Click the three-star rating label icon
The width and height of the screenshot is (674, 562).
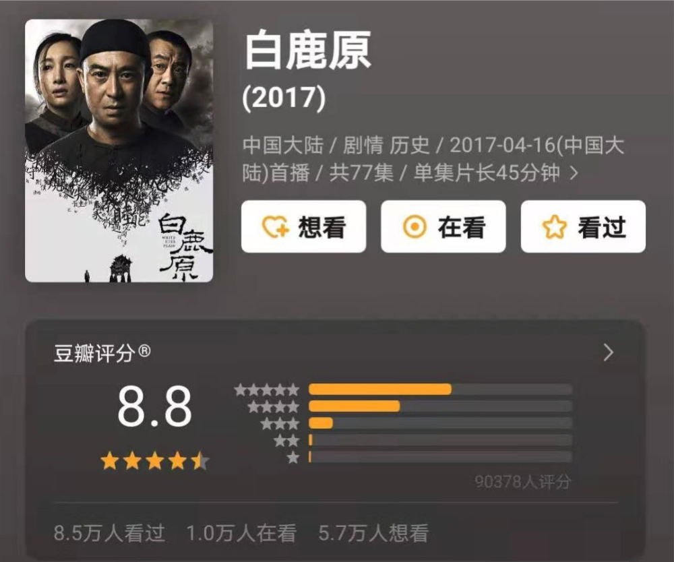(280, 424)
